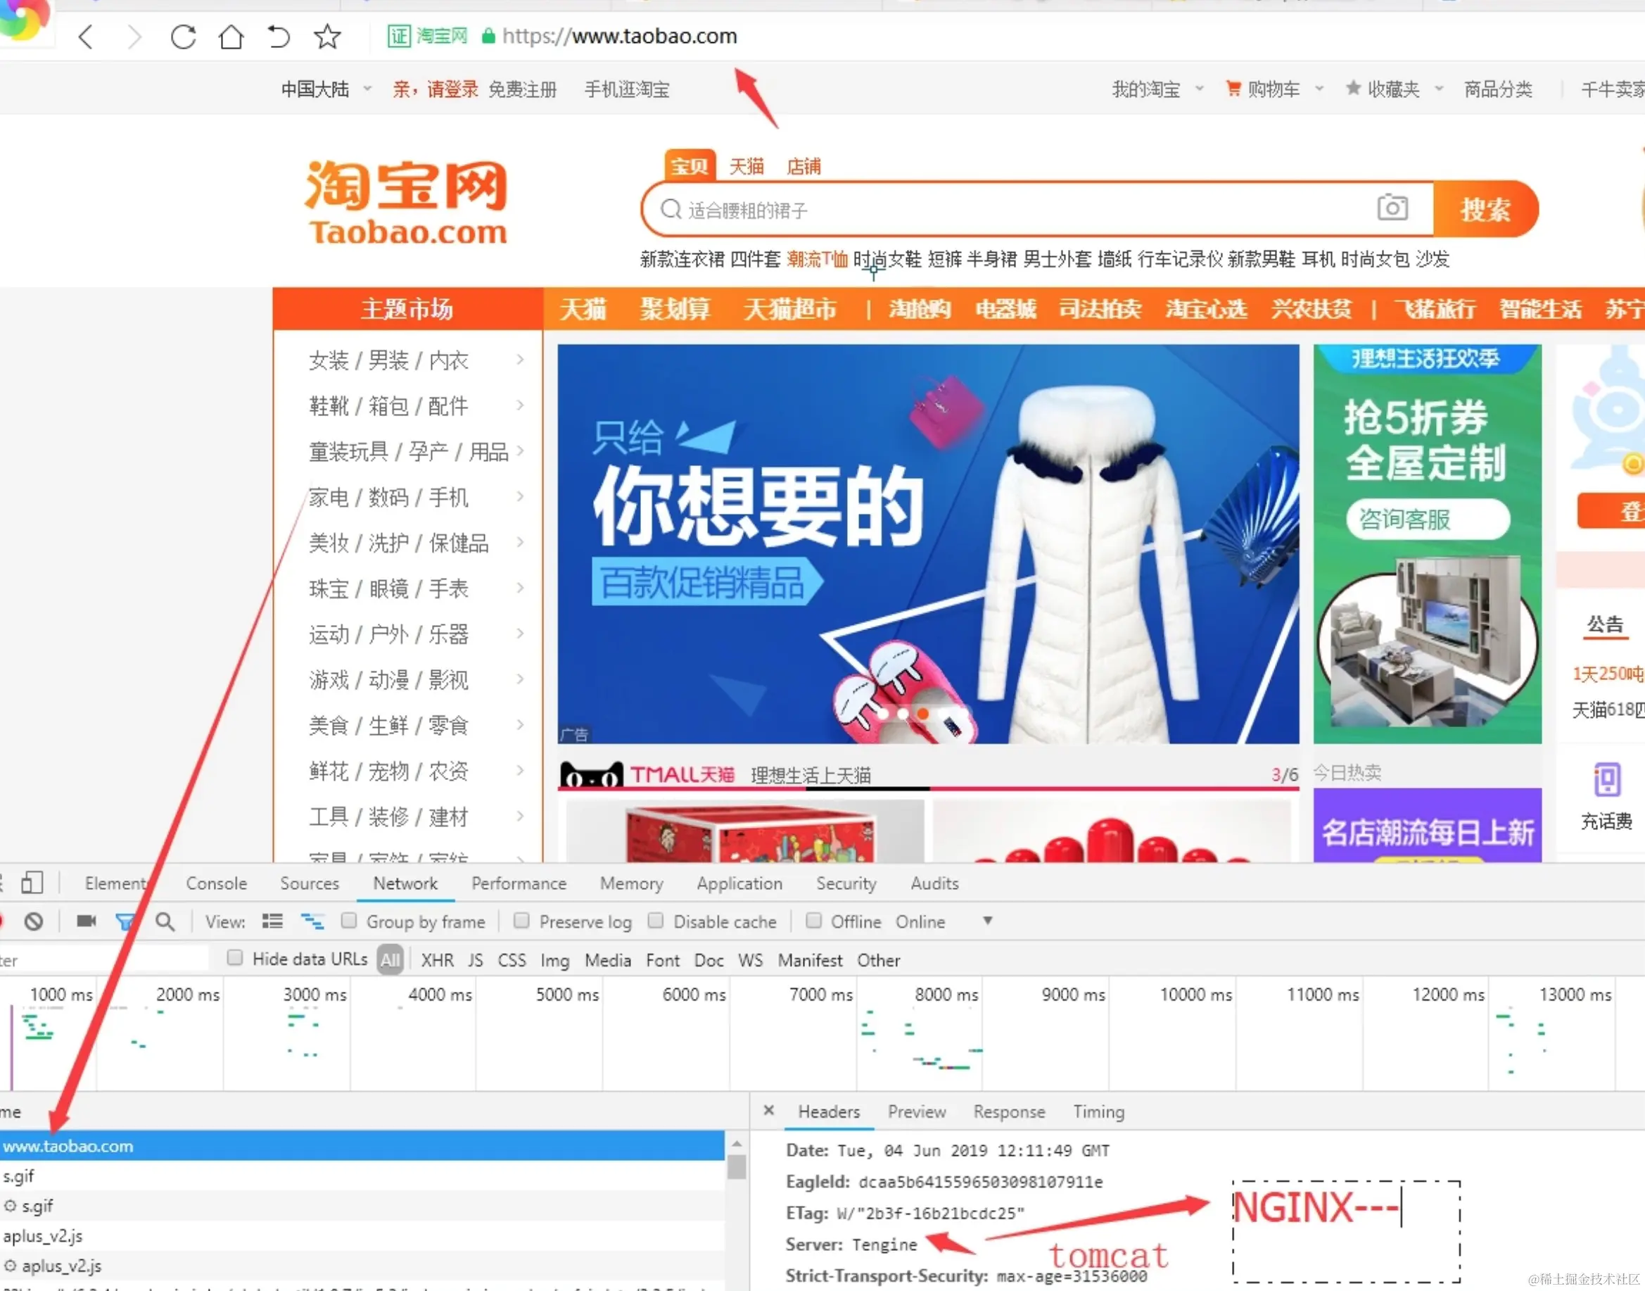The height and width of the screenshot is (1291, 1645).
Task: Refresh the page via reload icon
Action: click(x=183, y=37)
